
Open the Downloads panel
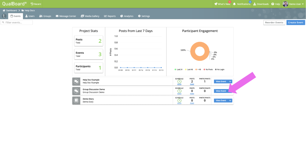coord(261,4)
